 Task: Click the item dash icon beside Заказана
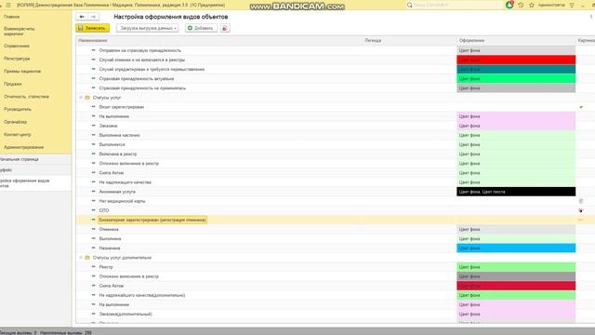pyautogui.click(x=93, y=126)
